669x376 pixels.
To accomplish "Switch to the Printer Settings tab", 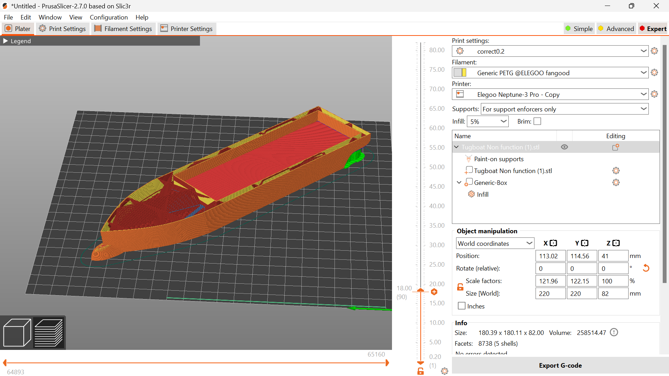I will [186, 29].
